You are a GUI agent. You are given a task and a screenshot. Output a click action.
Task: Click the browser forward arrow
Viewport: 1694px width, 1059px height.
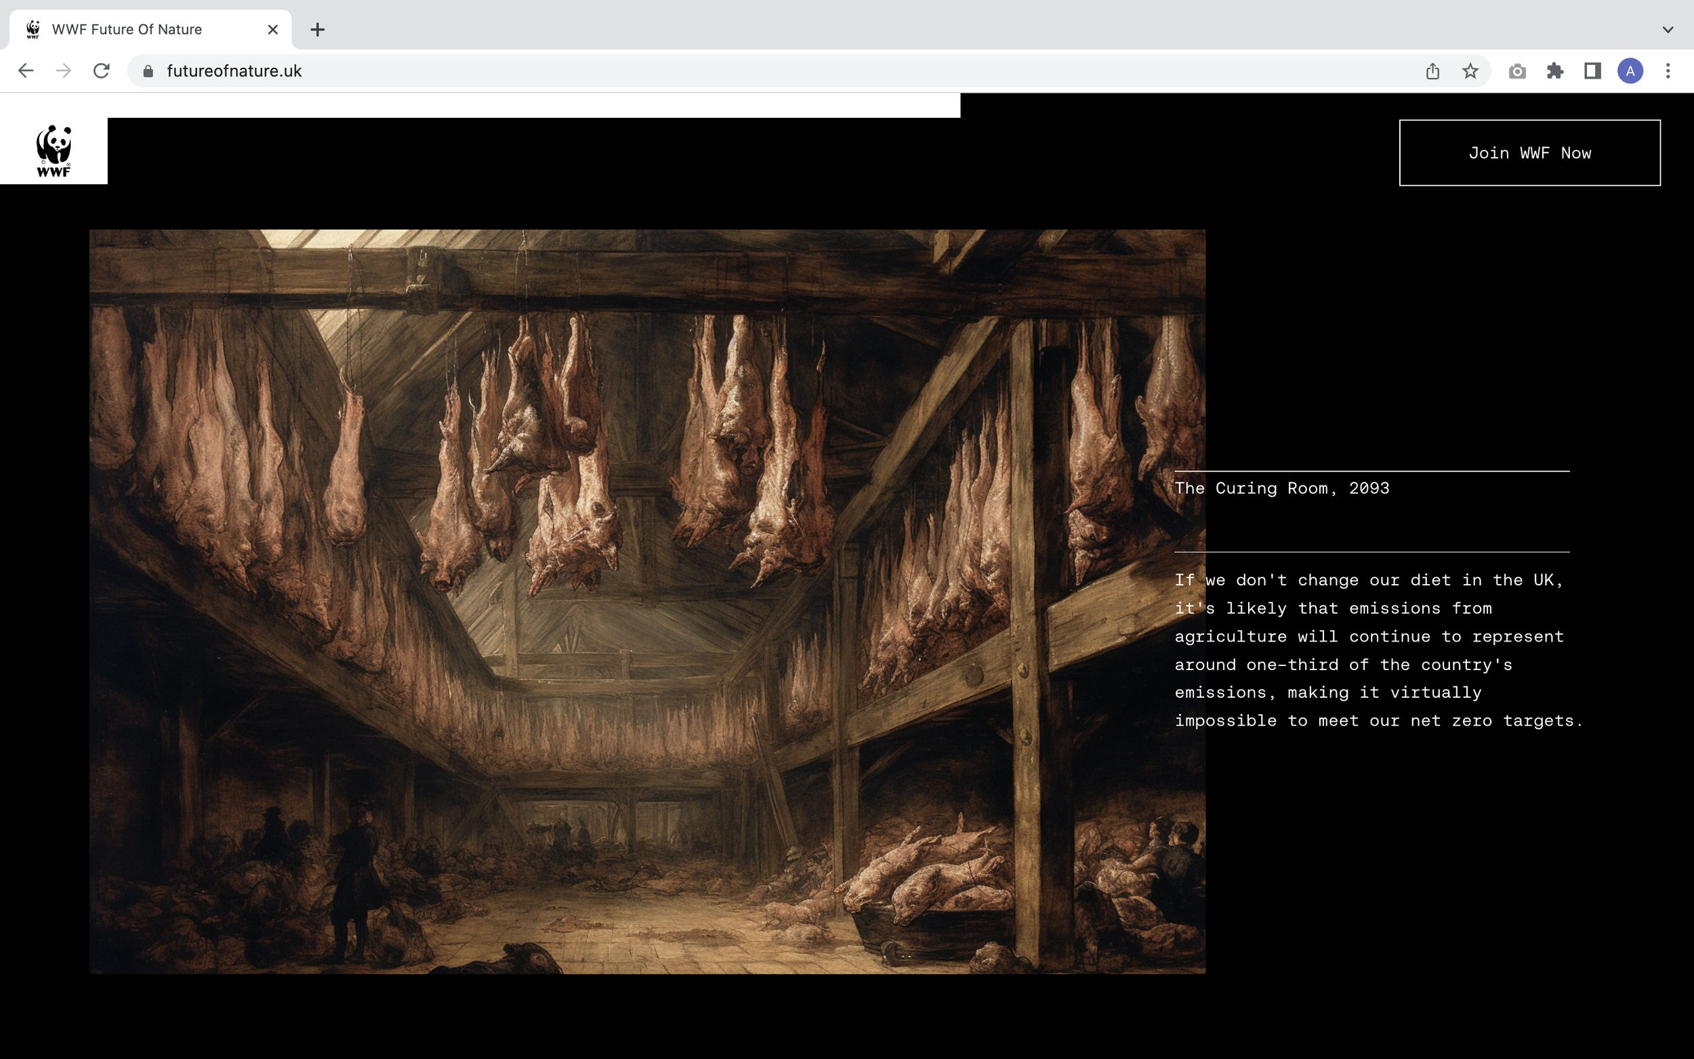64,70
